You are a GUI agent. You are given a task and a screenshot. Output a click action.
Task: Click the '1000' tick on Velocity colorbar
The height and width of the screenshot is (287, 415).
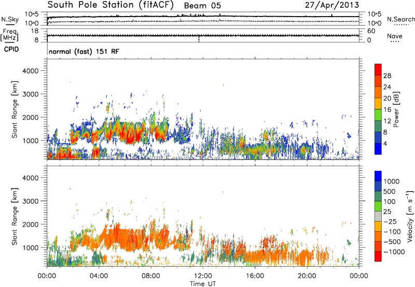[x=391, y=181]
